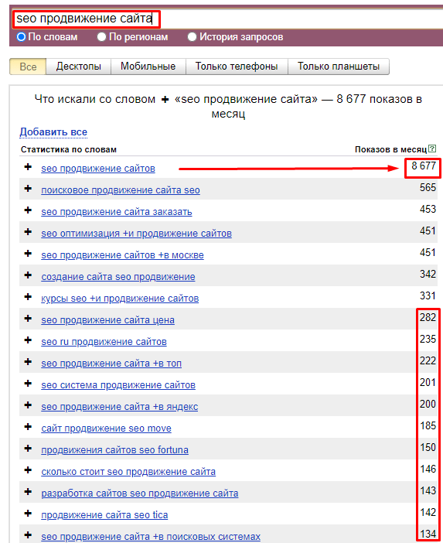This screenshot has width=443, height=543.
Task: Select 'По словам' radio button
Action: tap(21, 36)
